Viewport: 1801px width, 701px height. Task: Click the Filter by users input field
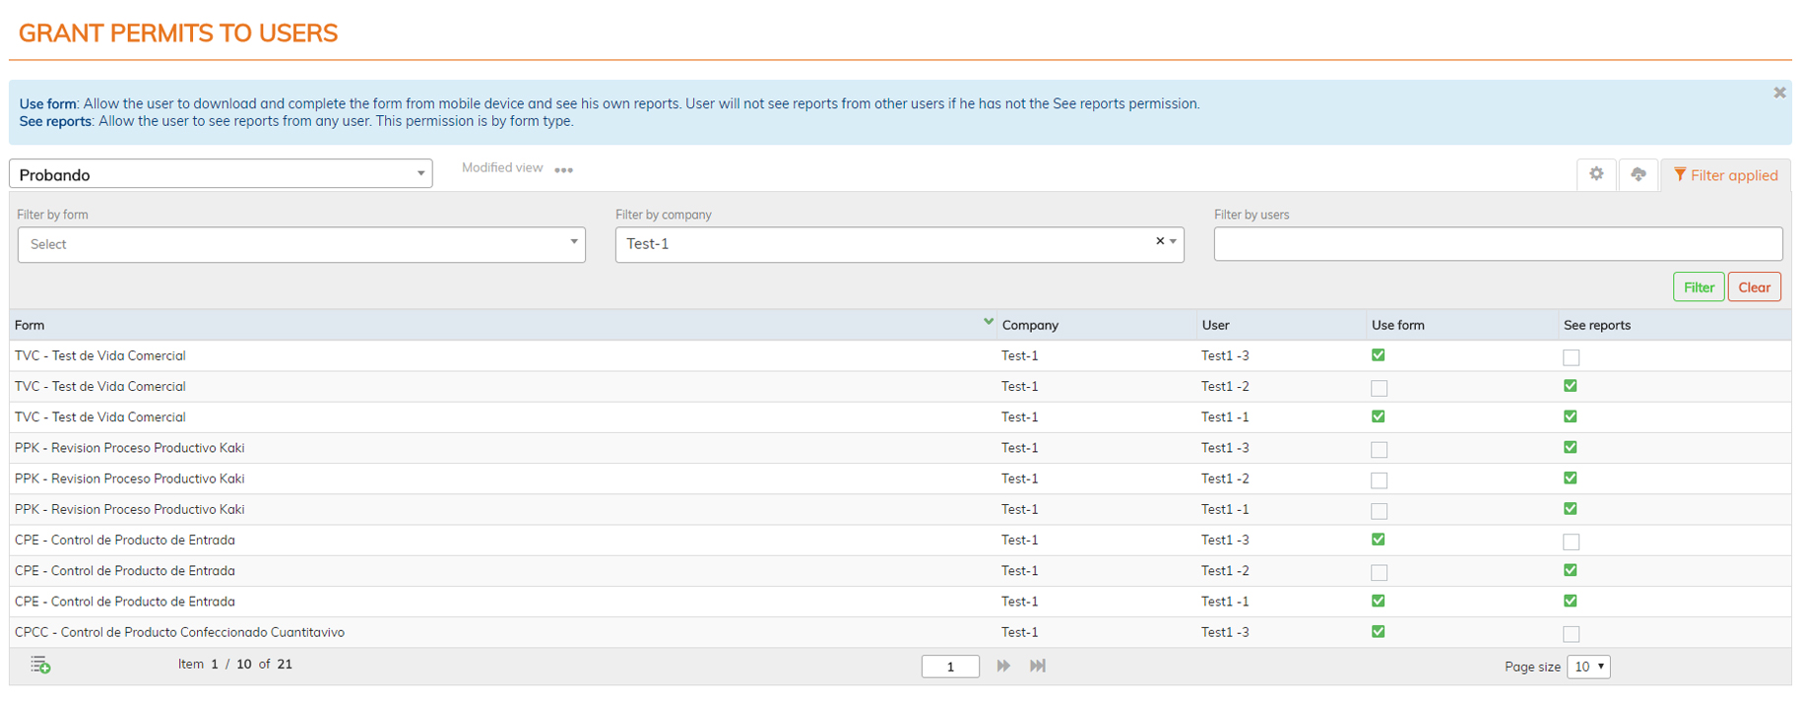point(1497,244)
